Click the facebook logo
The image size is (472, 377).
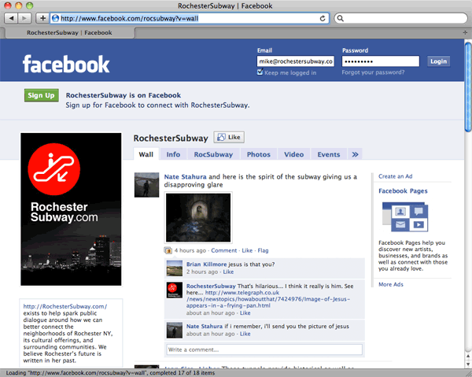point(66,64)
